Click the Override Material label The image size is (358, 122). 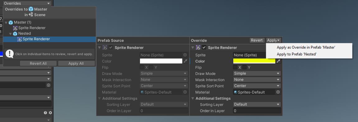point(202,92)
